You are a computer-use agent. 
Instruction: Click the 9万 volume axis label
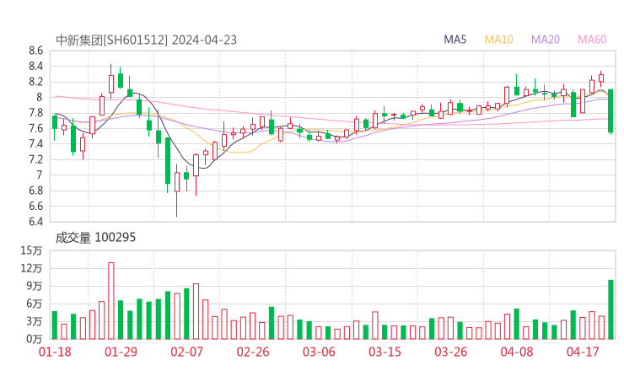35,286
